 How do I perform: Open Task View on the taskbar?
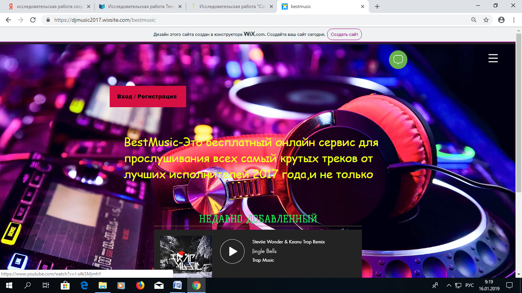click(46, 285)
